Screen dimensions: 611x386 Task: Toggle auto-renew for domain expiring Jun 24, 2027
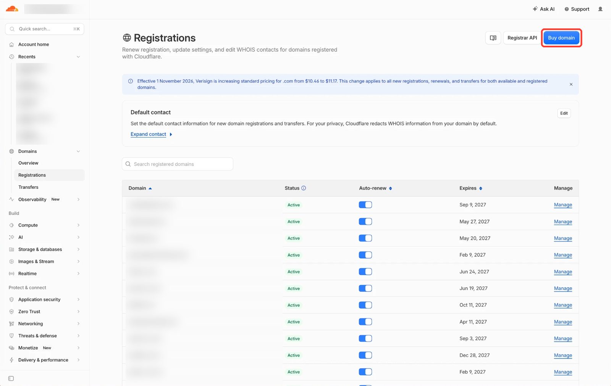click(x=365, y=272)
